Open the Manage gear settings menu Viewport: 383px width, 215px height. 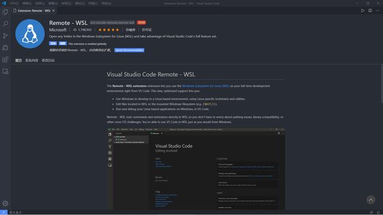[x=5, y=203]
